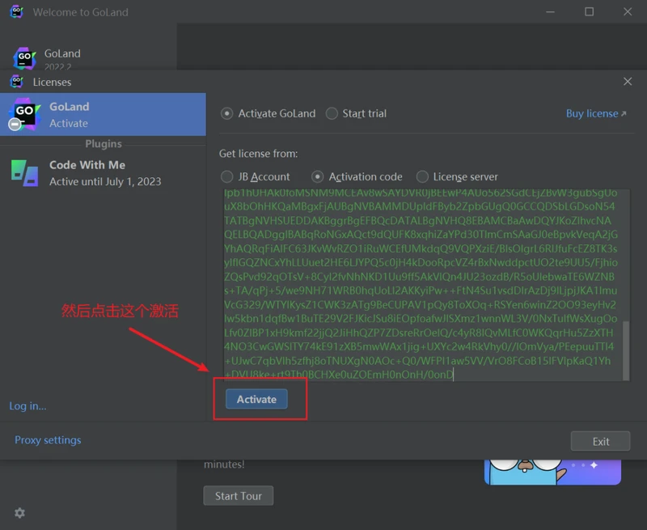The image size is (647, 530).
Task: Open Proxy settings link
Action: point(48,440)
